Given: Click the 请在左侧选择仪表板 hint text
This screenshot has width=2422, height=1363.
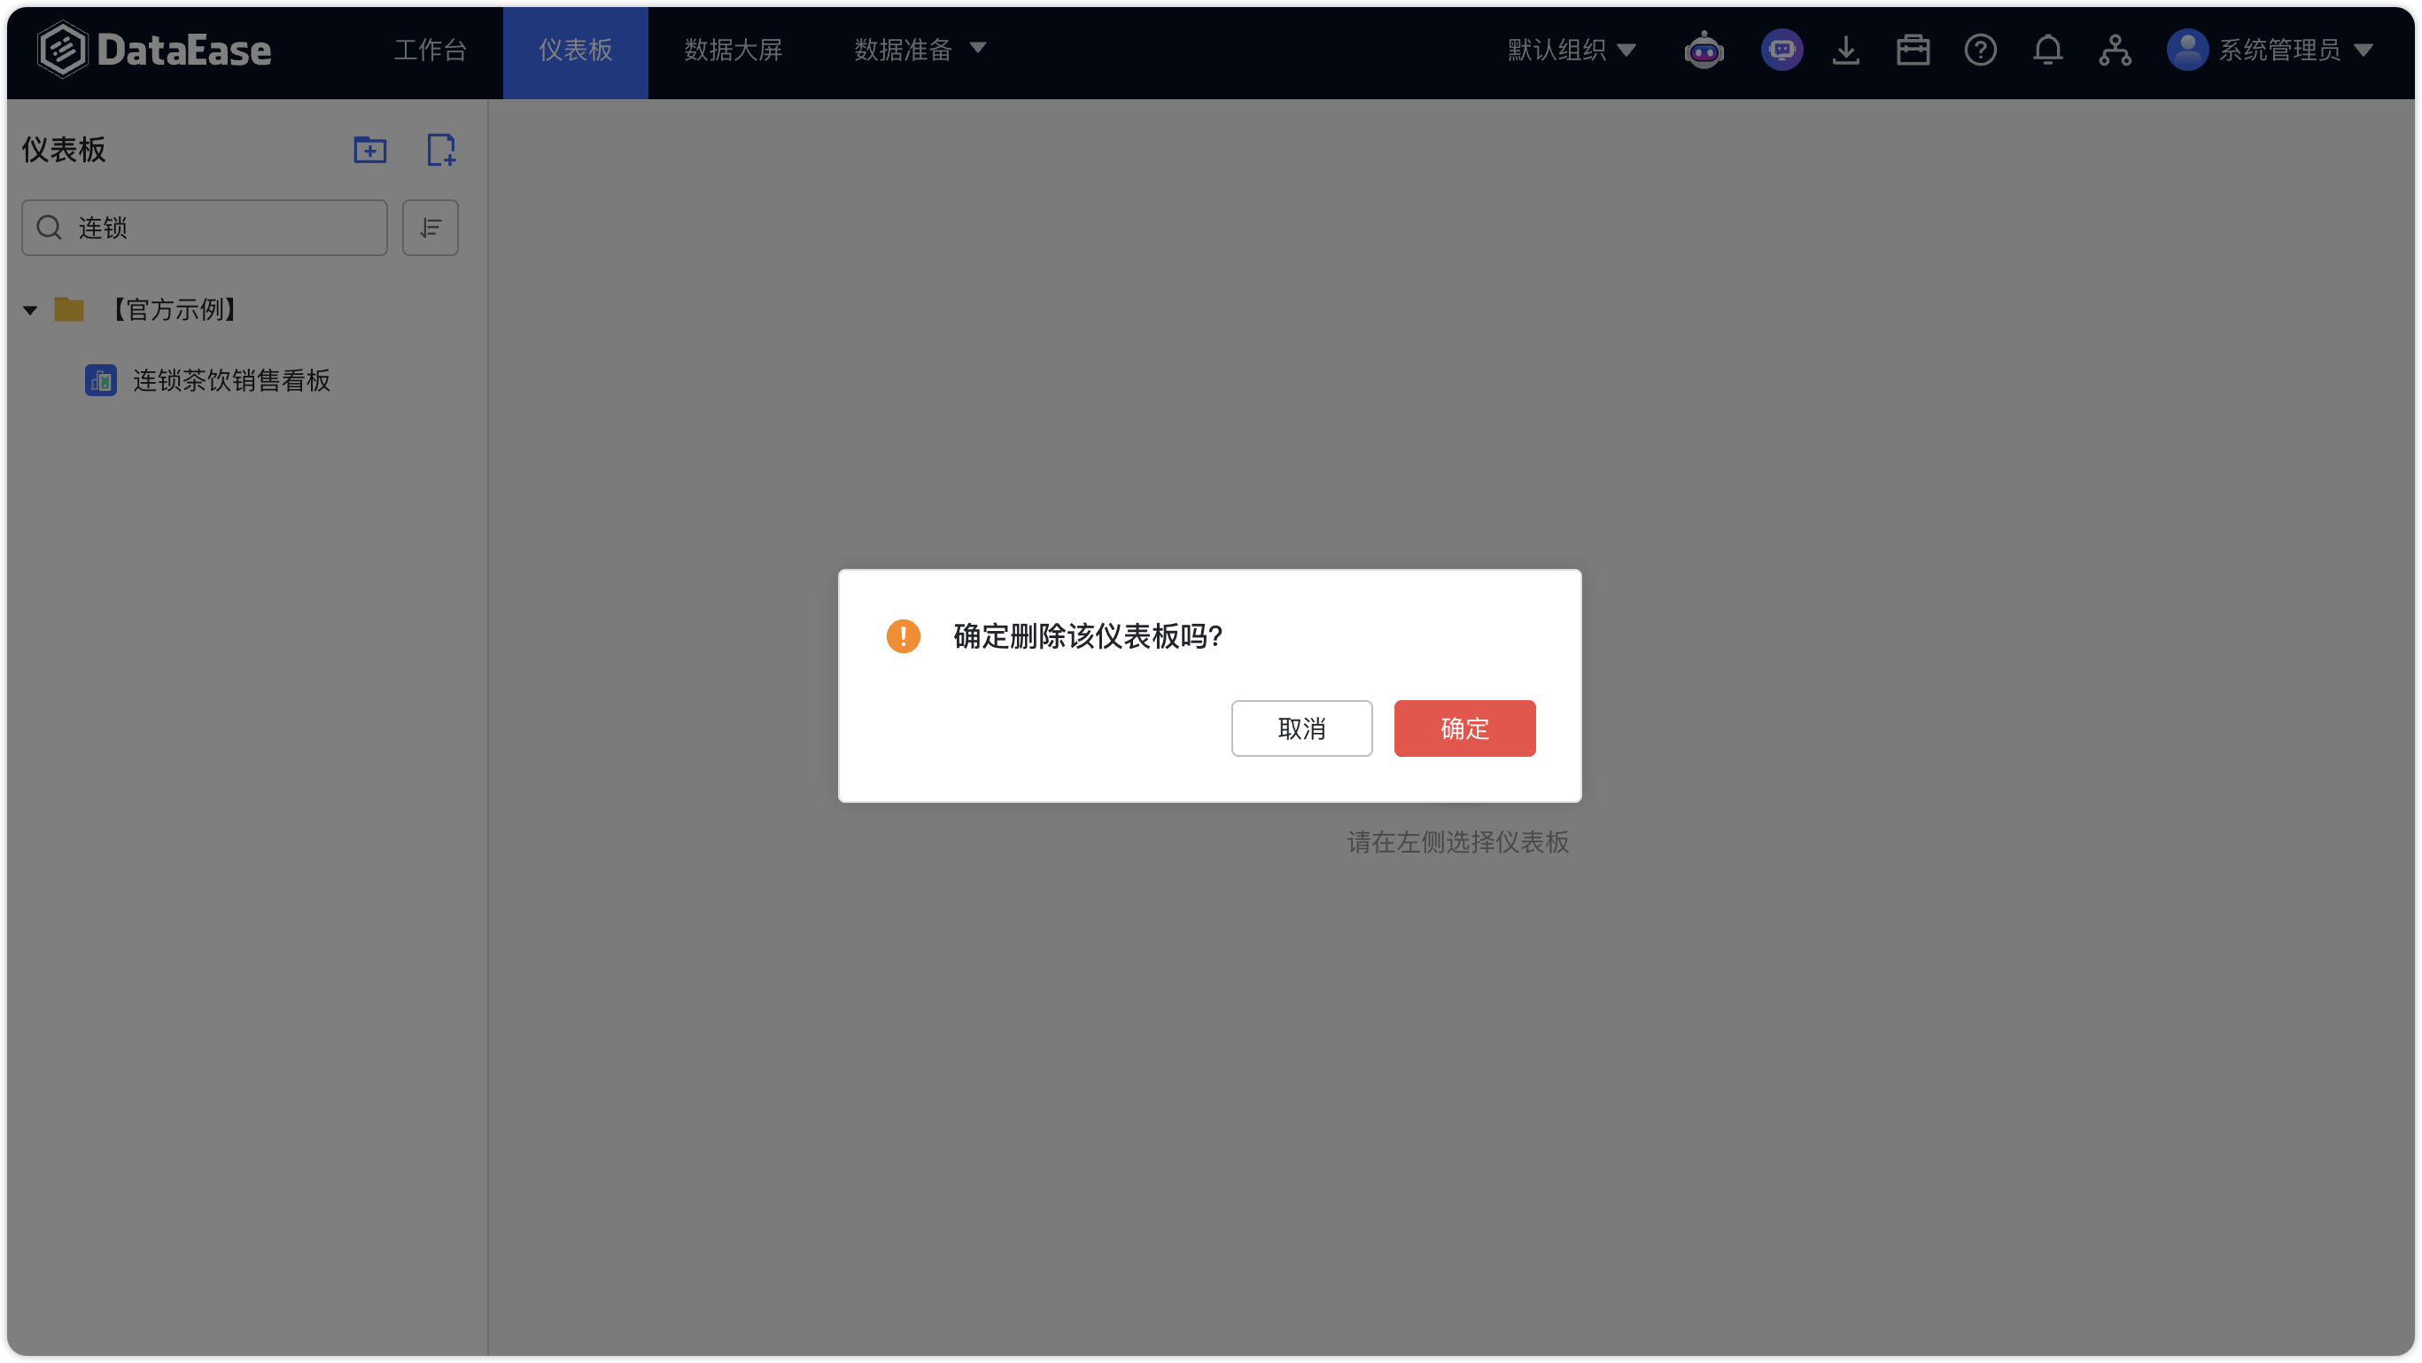Looking at the screenshot, I should click(x=1457, y=842).
